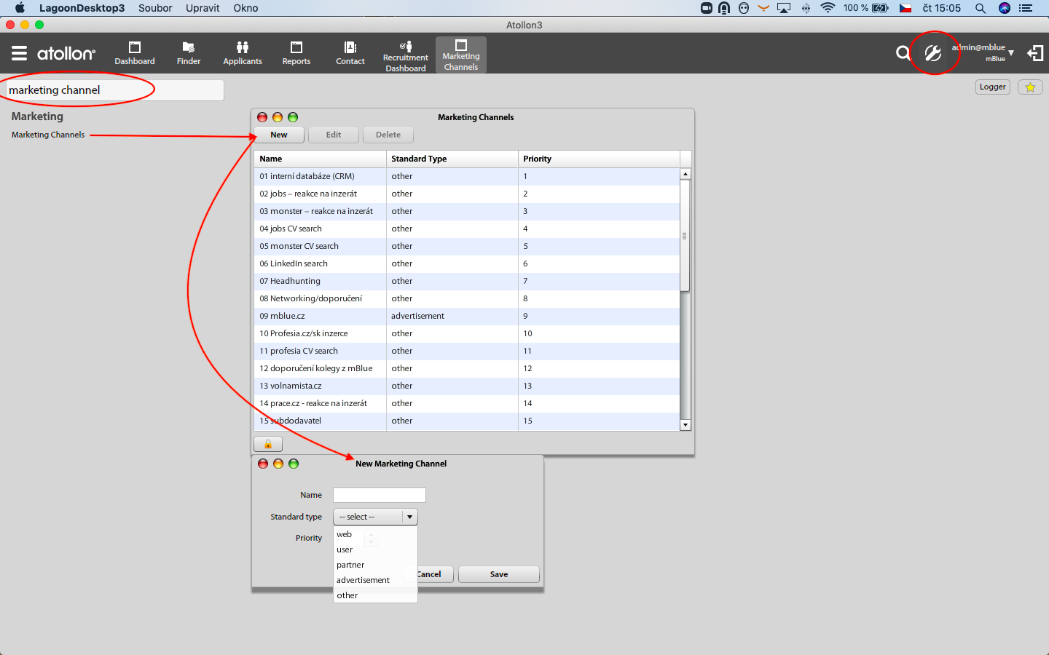Select row 10 Profesia.cz/sk inzerce
The image size is (1049, 655).
click(467, 333)
